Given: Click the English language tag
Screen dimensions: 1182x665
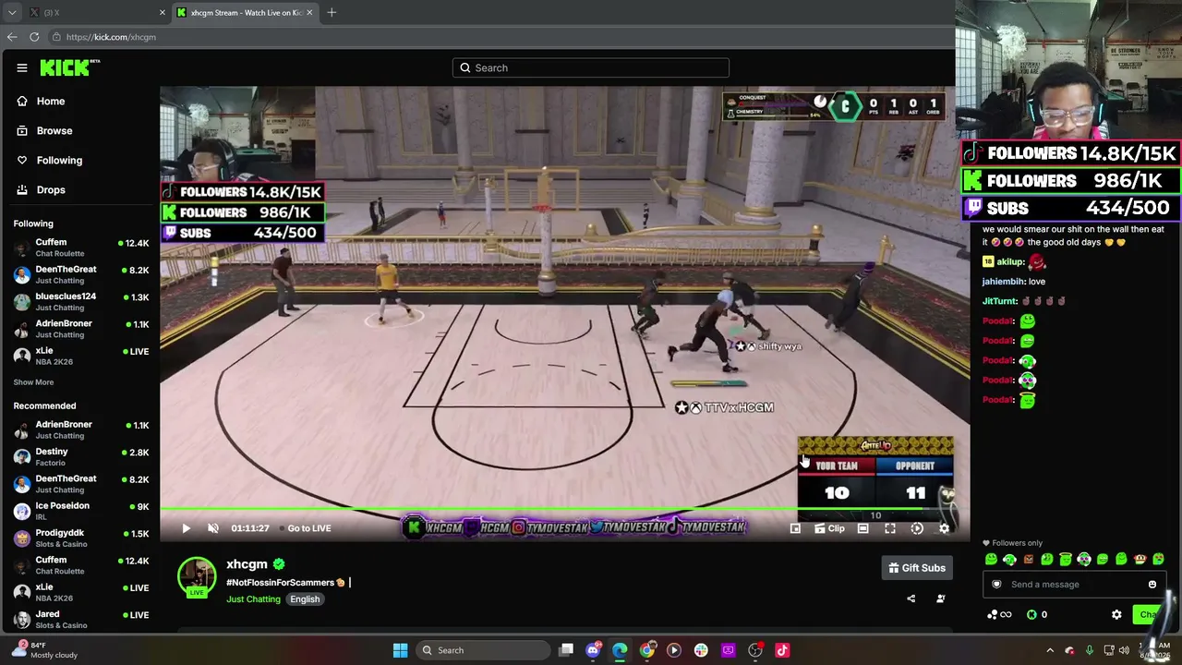Looking at the screenshot, I should coord(305,599).
